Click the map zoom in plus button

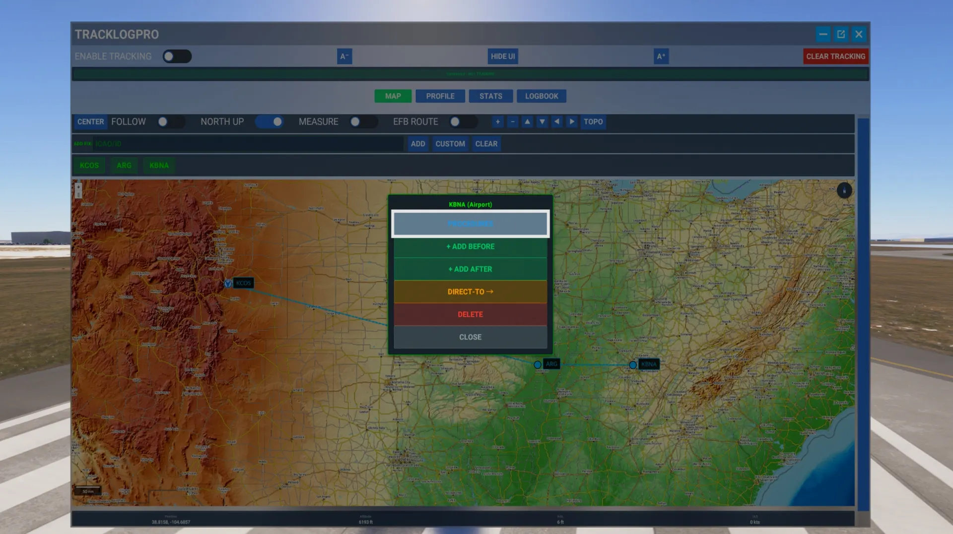[x=497, y=121]
